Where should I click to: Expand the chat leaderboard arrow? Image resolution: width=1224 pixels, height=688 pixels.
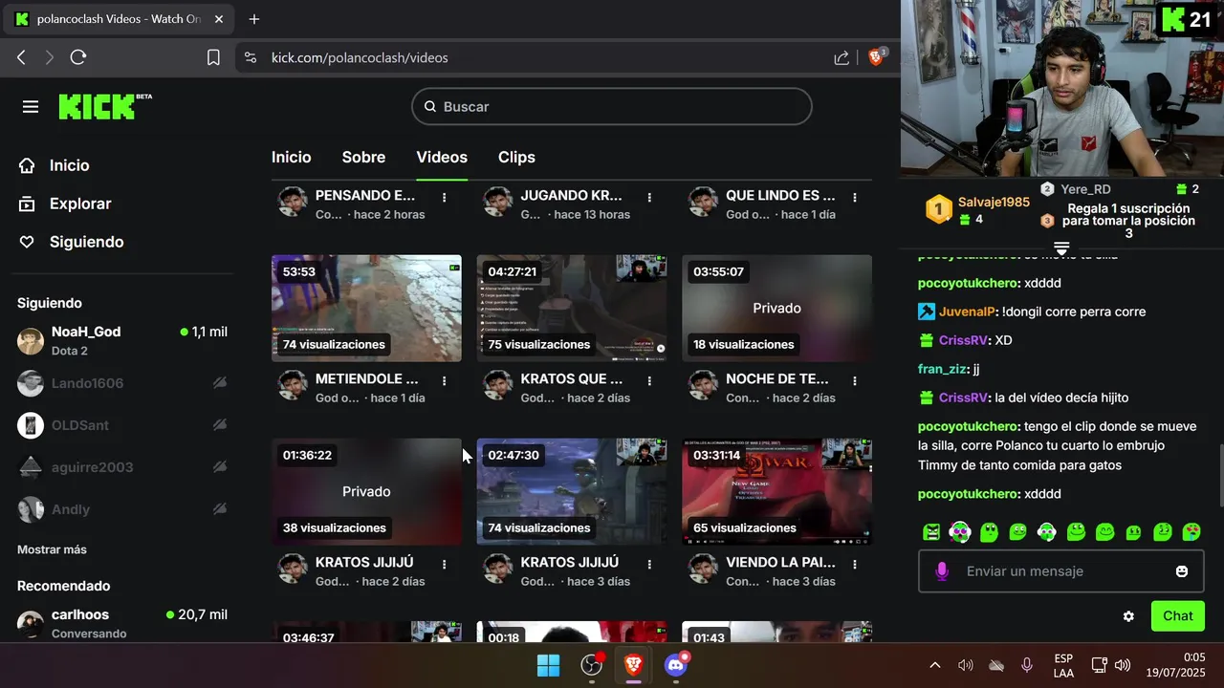pos(1061,248)
